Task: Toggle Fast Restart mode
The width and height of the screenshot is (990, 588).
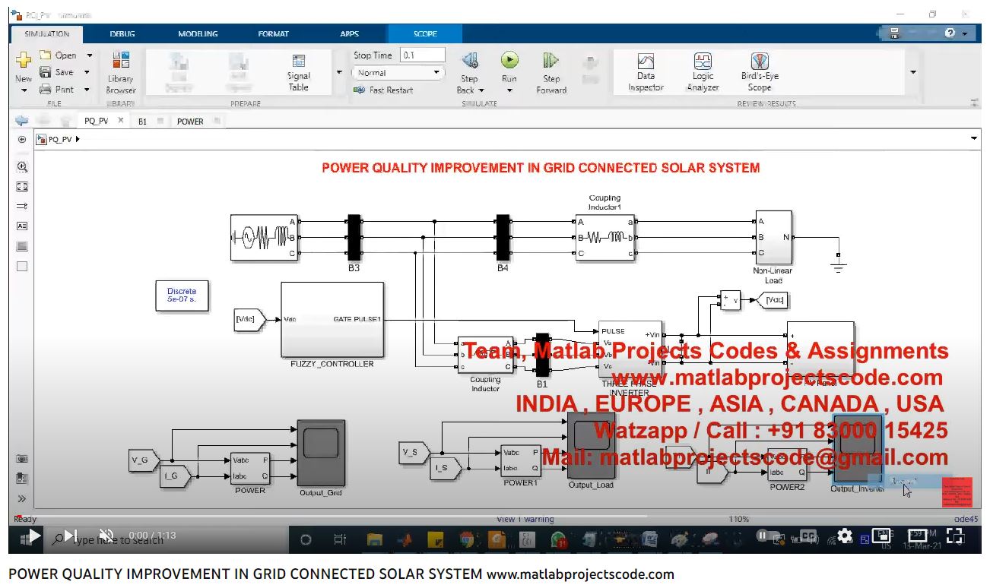Action: pos(384,90)
